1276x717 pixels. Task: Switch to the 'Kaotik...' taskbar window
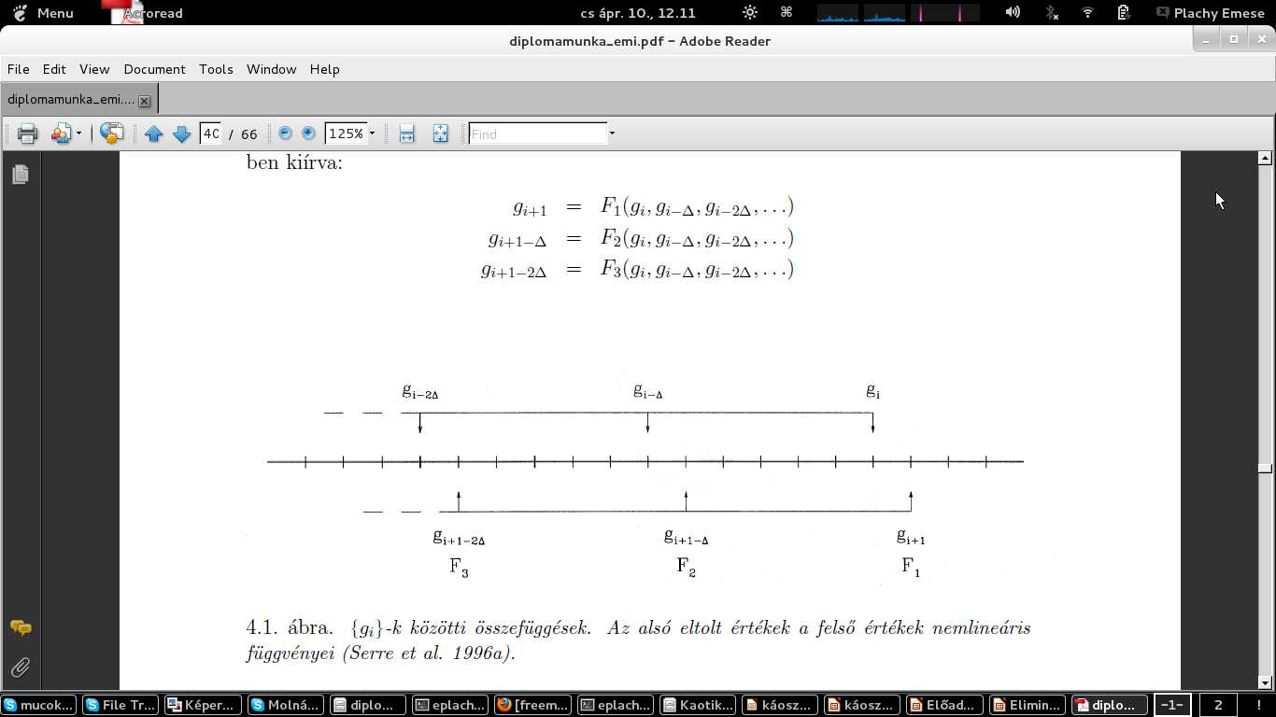[x=698, y=705]
